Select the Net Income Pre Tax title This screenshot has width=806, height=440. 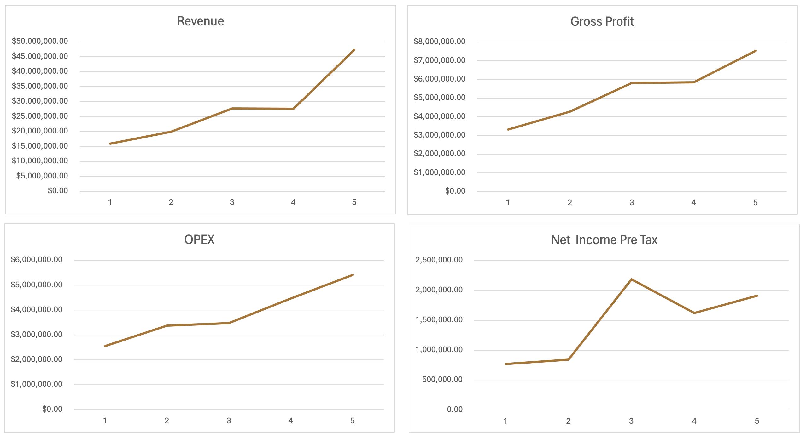coord(604,240)
